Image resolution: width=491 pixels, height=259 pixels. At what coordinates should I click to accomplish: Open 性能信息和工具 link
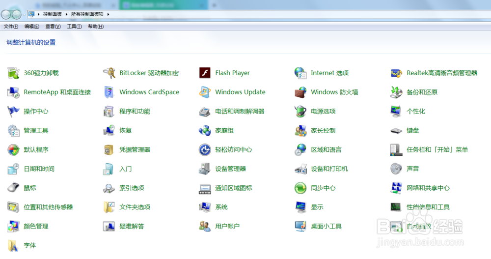428,207
